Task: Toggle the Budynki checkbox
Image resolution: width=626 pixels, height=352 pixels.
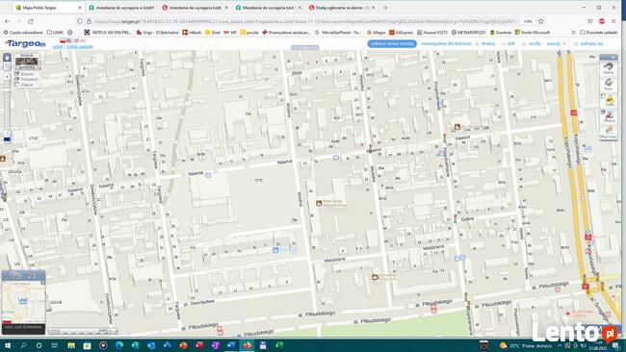Action: (17, 74)
